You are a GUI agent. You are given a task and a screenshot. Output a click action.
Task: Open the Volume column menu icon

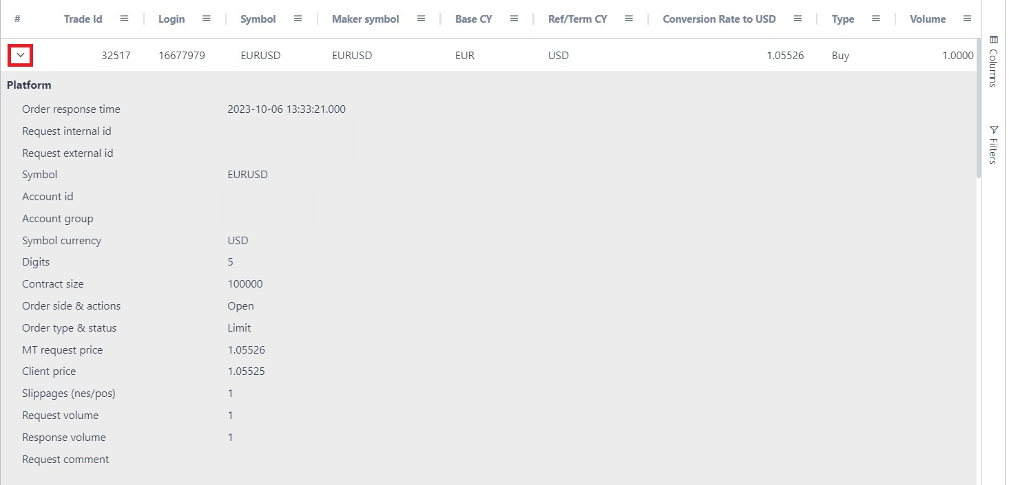click(967, 19)
